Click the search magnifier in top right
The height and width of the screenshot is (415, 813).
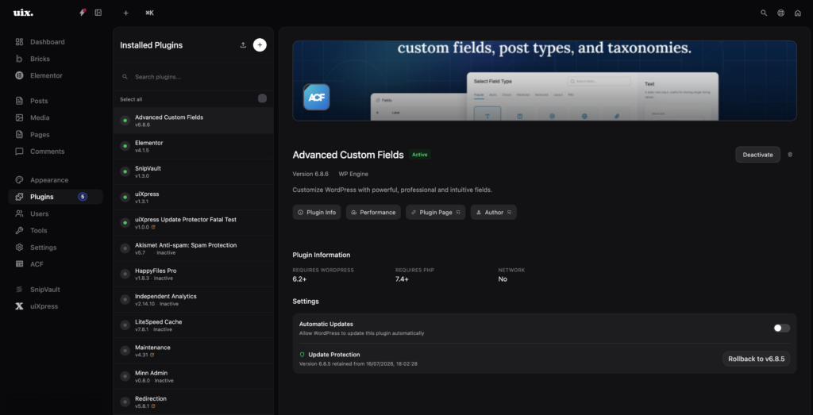(x=764, y=13)
